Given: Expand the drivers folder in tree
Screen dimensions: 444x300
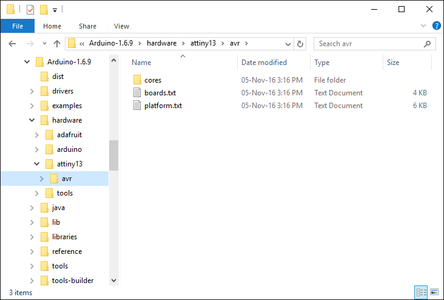Looking at the screenshot, I should click(x=32, y=91).
